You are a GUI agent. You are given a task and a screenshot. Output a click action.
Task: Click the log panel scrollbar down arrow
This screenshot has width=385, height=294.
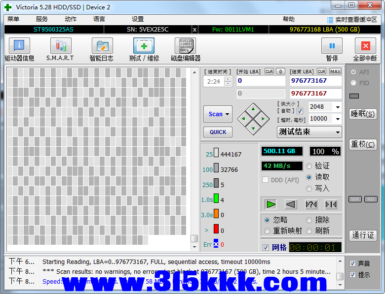340,285
